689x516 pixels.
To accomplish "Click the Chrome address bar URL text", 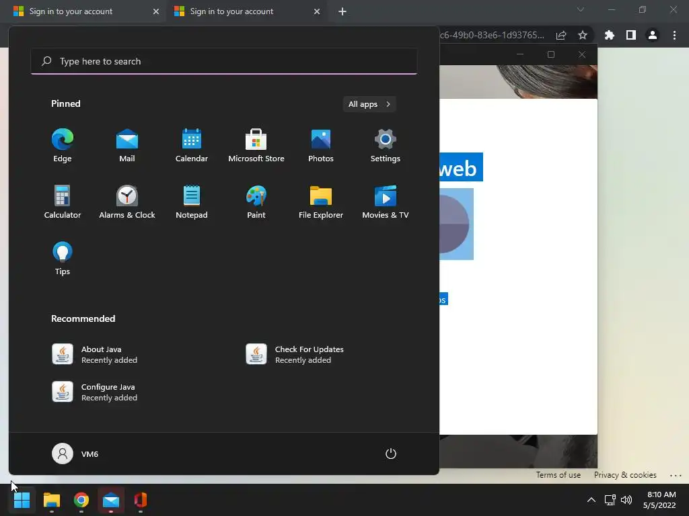I will coord(492,35).
